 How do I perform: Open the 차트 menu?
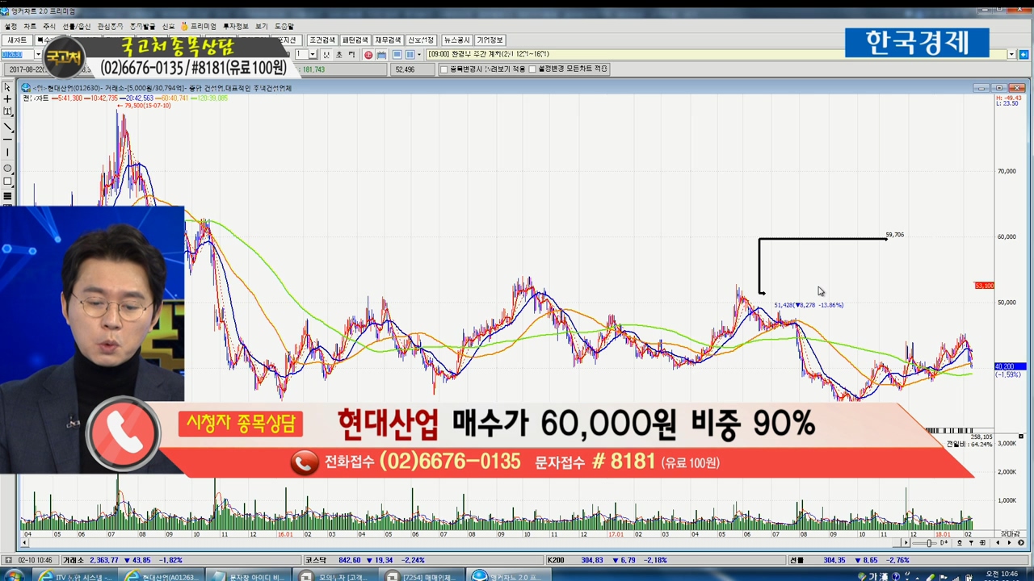30,27
